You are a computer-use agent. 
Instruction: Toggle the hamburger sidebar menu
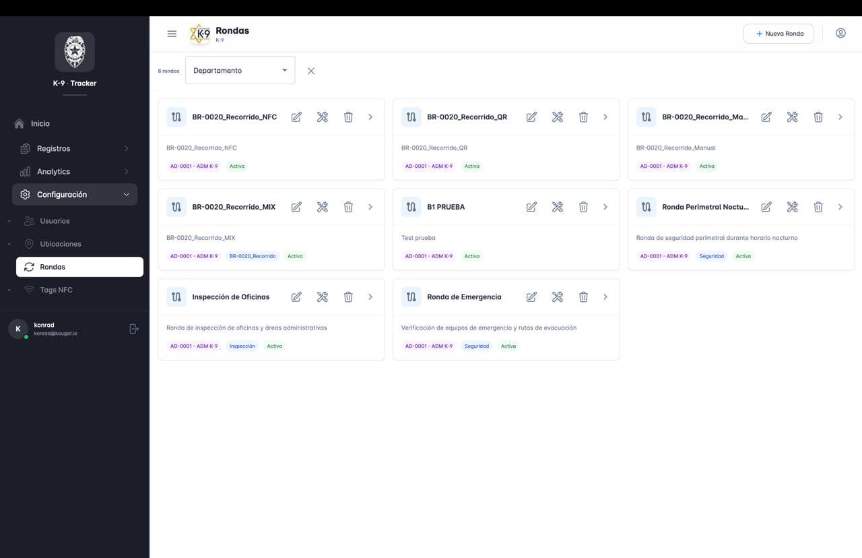coord(172,34)
